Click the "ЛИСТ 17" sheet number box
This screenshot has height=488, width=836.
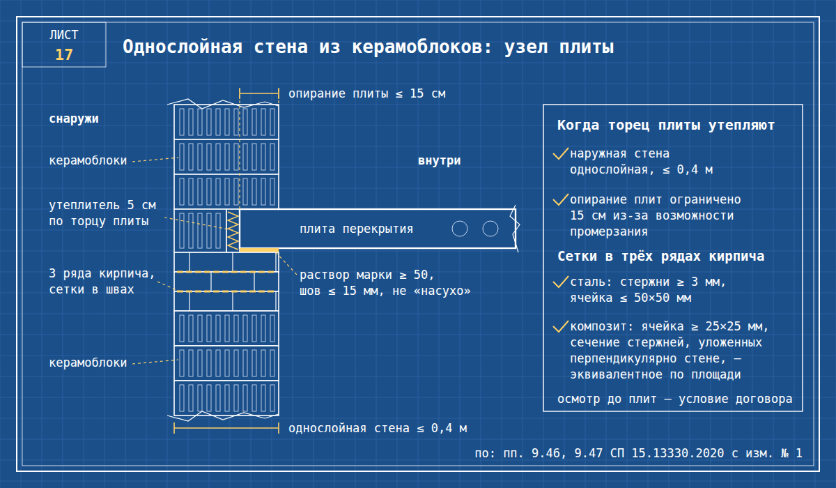pyautogui.click(x=64, y=45)
